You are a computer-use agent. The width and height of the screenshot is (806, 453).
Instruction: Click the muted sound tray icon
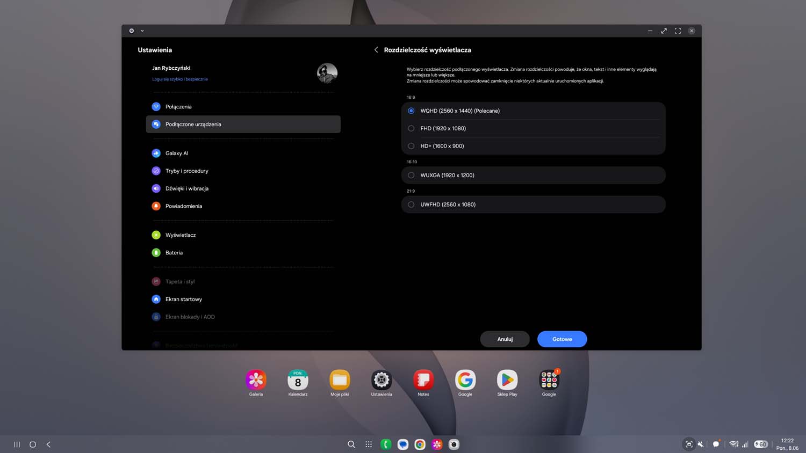tap(701, 444)
